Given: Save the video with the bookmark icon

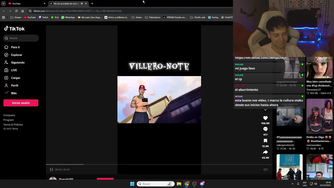Looking at the screenshot, I should (265, 141).
